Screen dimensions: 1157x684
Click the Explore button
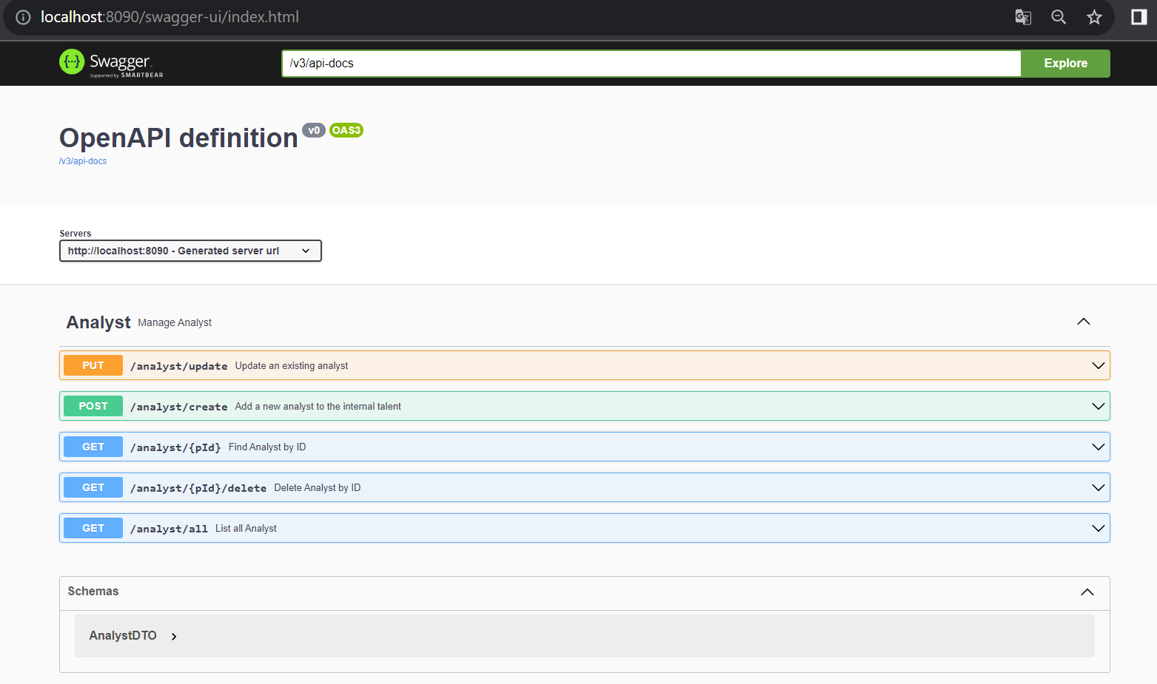(x=1065, y=64)
